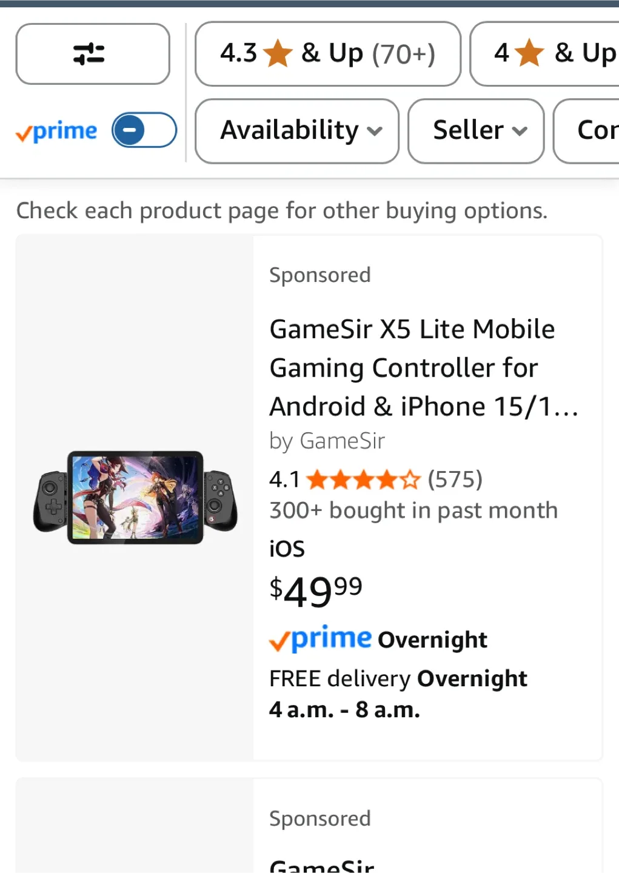This screenshot has width=619, height=873.
Task: Expand the Availability dropdown
Action: [x=296, y=130]
